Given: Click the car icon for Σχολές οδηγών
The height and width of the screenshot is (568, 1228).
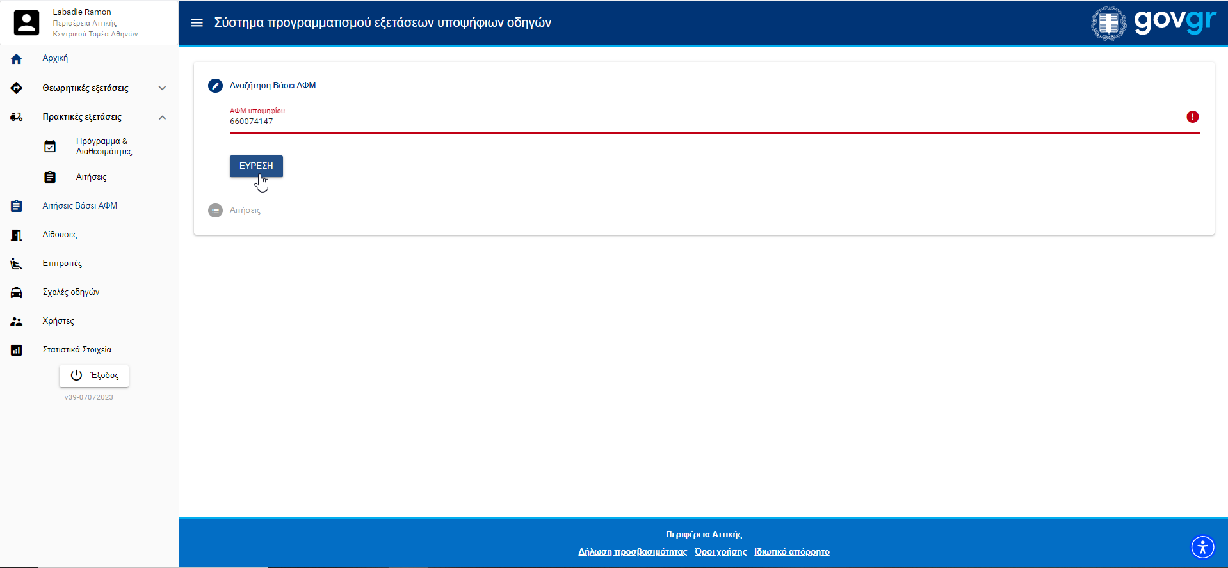Looking at the screenshot, I should [x=17, y=292].
